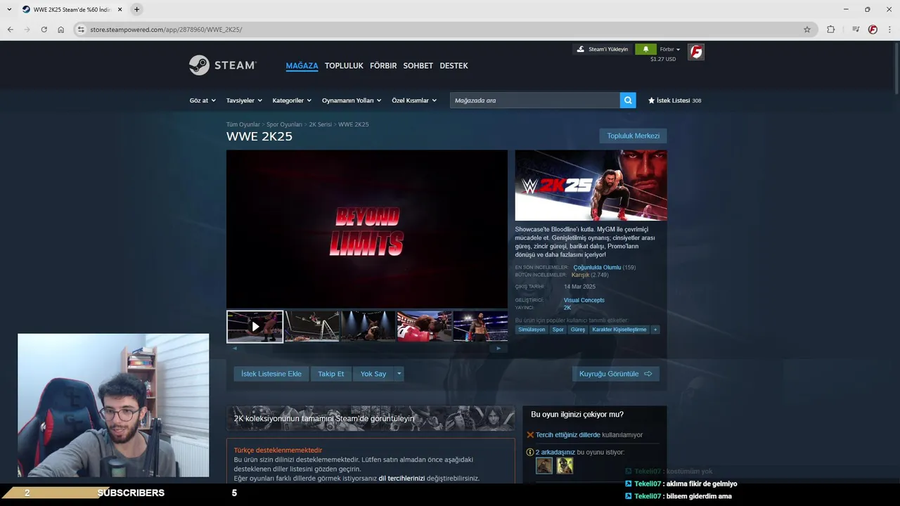This screenshot has width=900, height=506.
Task: Click the second friend's avatar wanting this game
Action: tap(565, 465)
